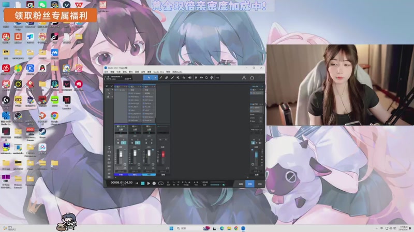Image resolution: width=414 pixels, height=232 pixels.
Task: Open the user account icon in Studio One
Action: coord(244,78)
